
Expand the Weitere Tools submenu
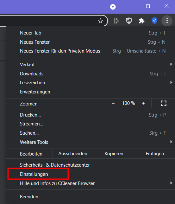coord(91,142)
